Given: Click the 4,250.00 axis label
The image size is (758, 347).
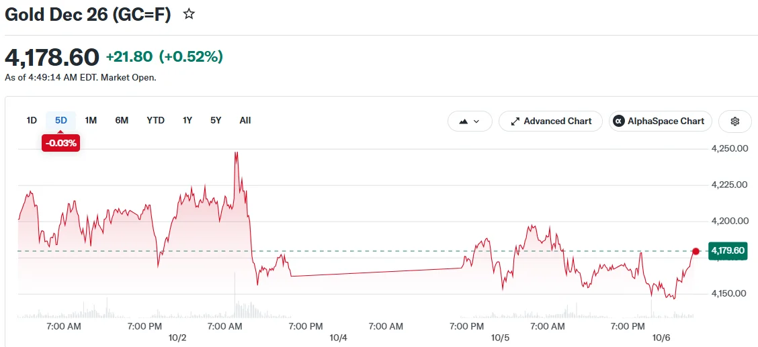Looking at the screenshot, I should (x=730, y=148).
